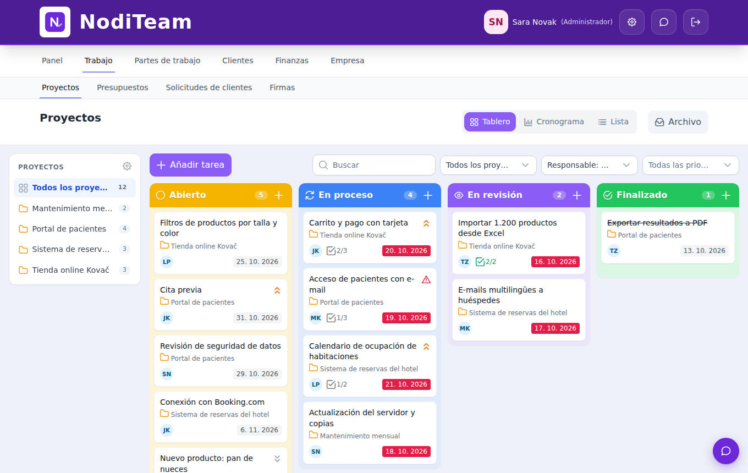Open messages chat icon in header
The width and height of the screenshot is (748, 473).
pos(664,22)
